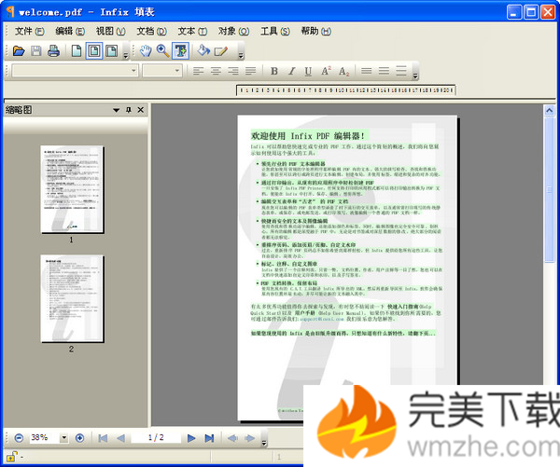Go forward to next view
This screenshot has height=467, width=560.
[250, 438]
